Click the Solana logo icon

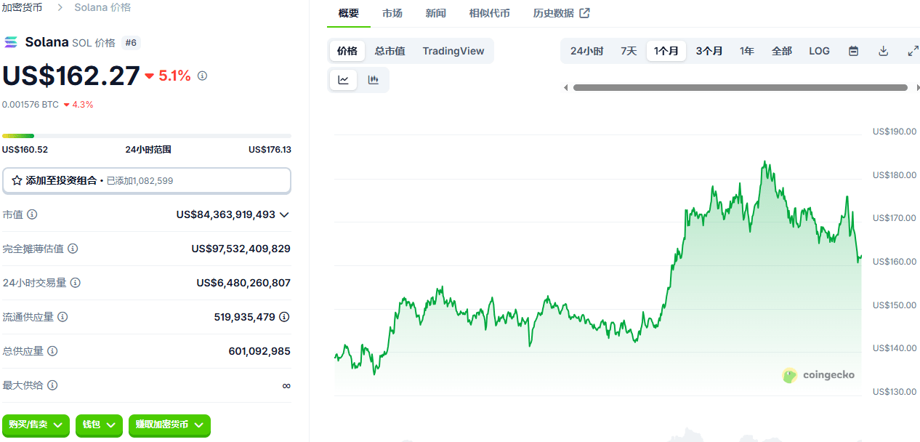pos(11,42)
